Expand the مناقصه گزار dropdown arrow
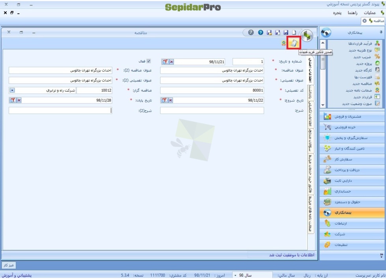 [12, 91]
